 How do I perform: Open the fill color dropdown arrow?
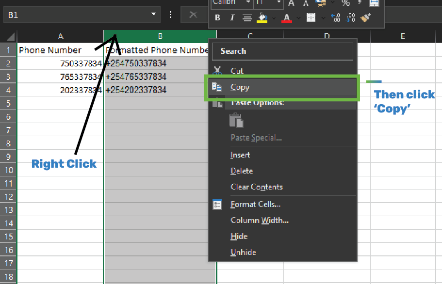point(274,18)
